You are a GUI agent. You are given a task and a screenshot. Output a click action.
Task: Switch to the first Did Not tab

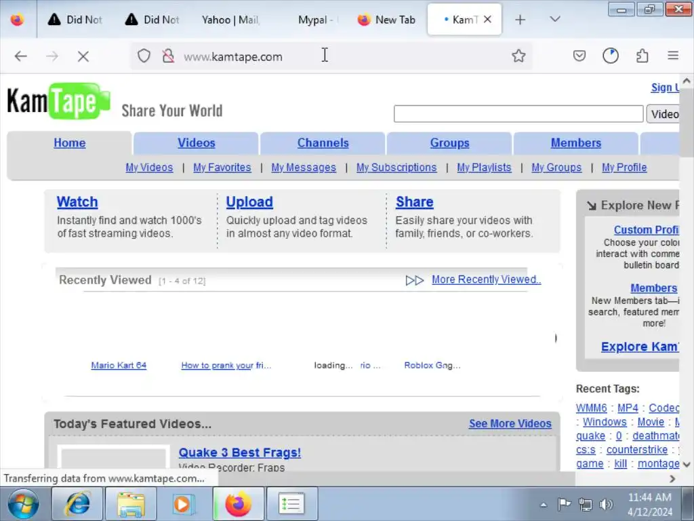[75, 20]
